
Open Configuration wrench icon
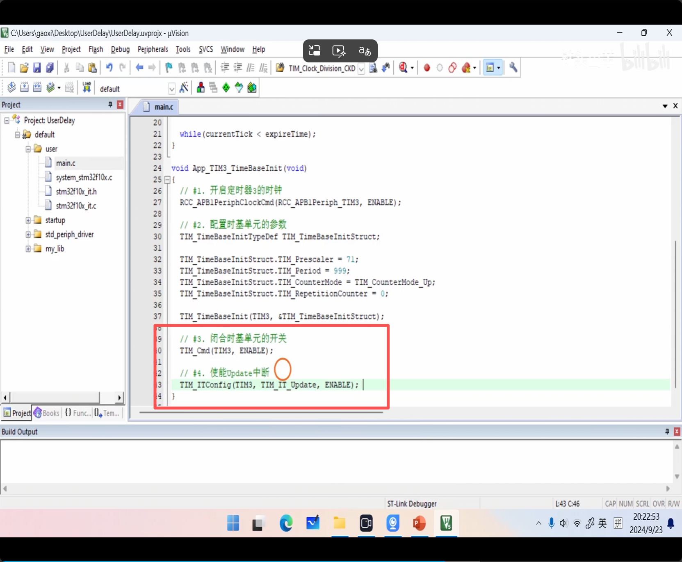click(513, 68)
